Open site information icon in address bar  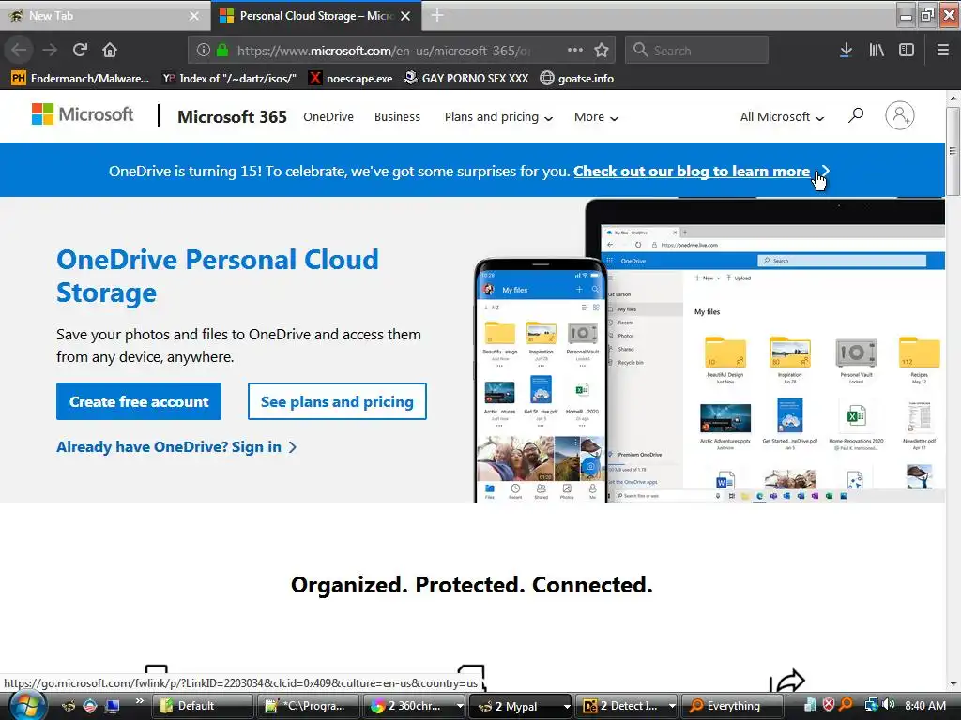coord(204,51)
